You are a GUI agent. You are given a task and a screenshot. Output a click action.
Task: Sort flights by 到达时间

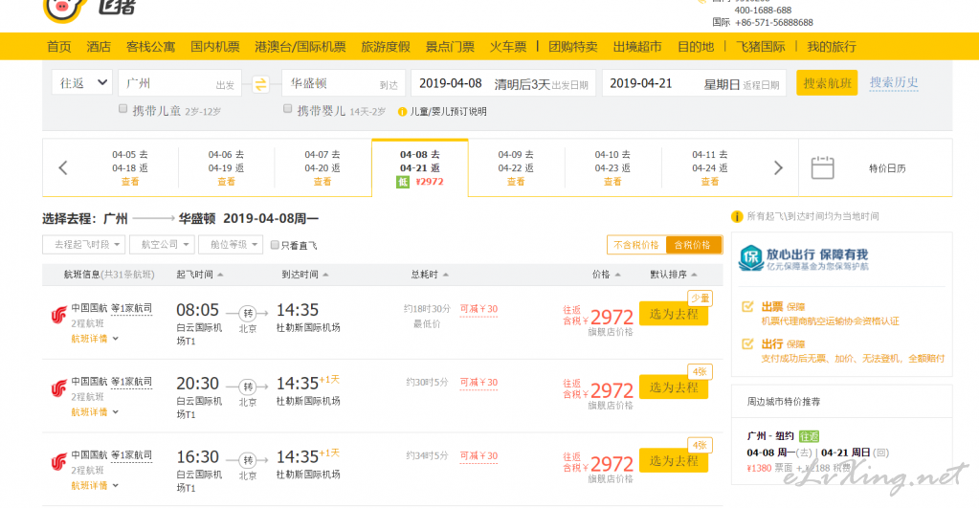tap(304, 275)
